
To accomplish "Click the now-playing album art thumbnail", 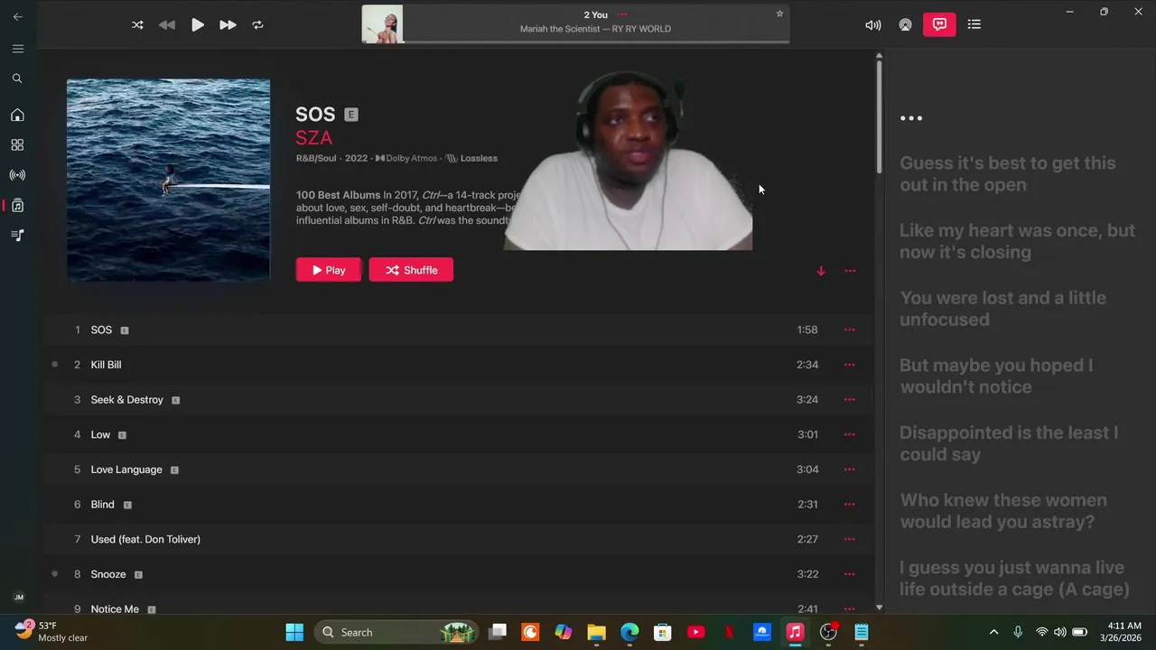I will point(382,24).
